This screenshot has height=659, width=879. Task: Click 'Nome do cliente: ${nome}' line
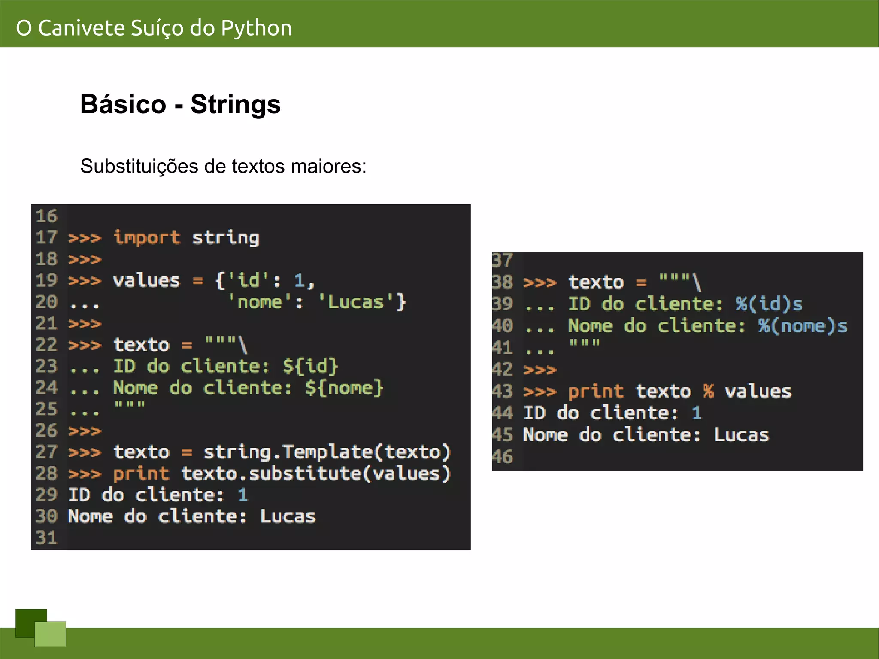[248, 388]
